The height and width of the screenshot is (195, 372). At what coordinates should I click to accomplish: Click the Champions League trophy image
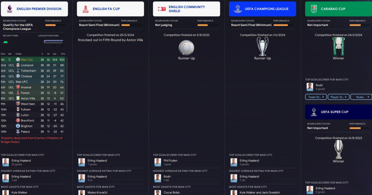[262, 46]
